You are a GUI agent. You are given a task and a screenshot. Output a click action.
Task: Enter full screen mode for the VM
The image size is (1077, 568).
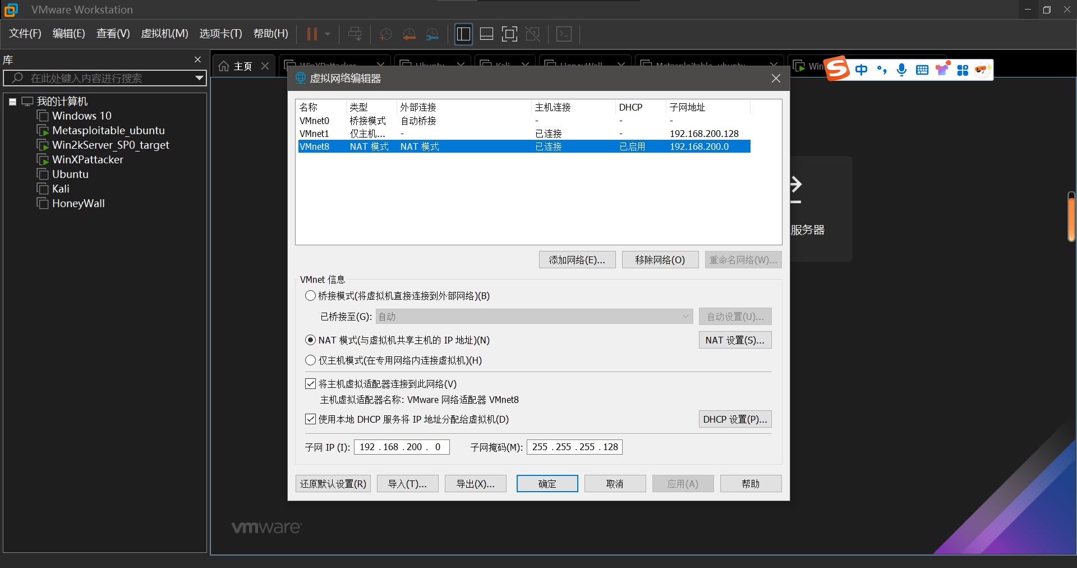pyautogui.click(x=509, y=34)
